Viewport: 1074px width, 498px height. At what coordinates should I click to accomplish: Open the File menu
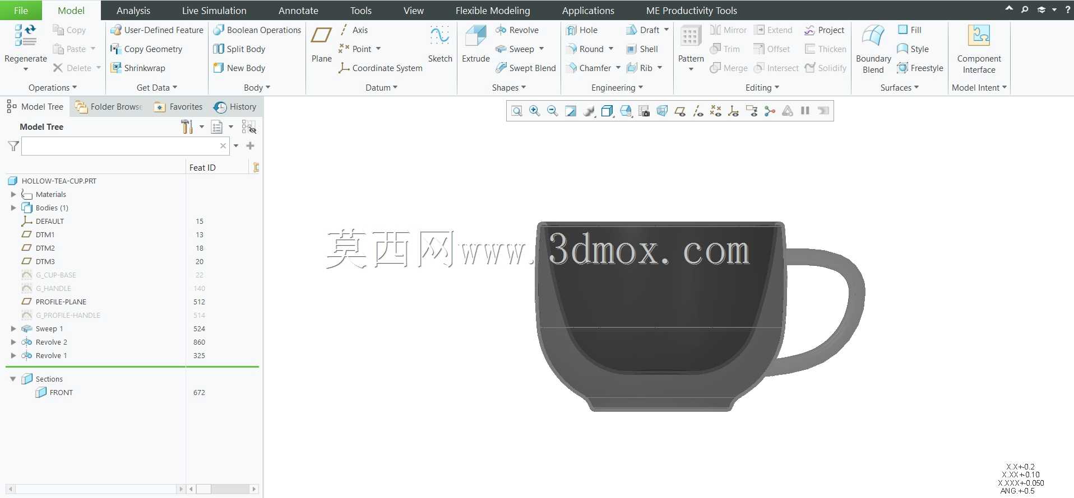[21, 11]
